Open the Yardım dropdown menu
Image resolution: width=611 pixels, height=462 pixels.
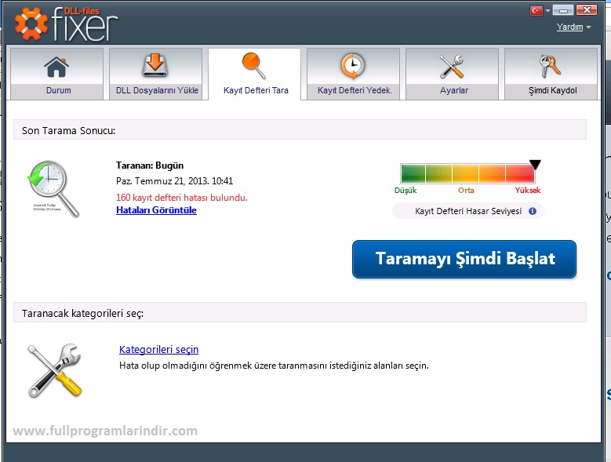(573, 27)
